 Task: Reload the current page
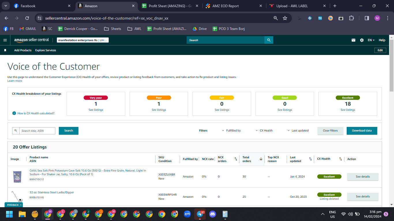click(27, 18)
